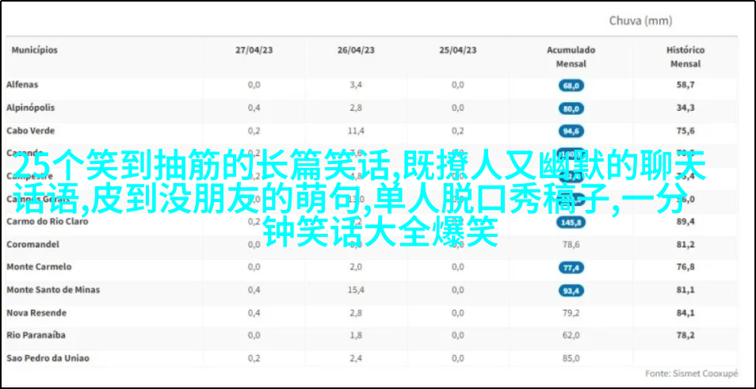Image resolution: width=756 pixels, height=389 pixels.
Task: Click the Chuva (mm) label
Action: 640,21
